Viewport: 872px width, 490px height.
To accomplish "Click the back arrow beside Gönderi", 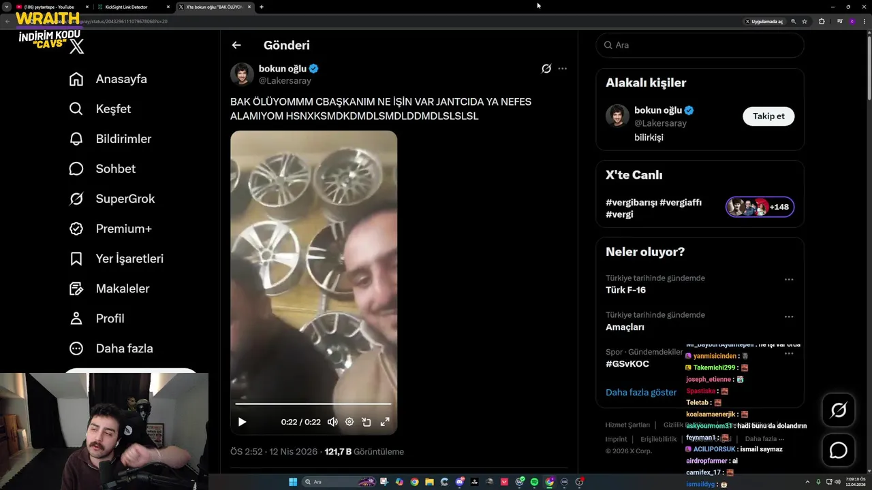I will pos(236,45).
